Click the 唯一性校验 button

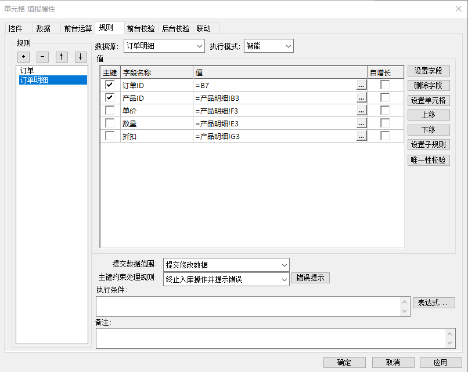click(x=429, y=161)
